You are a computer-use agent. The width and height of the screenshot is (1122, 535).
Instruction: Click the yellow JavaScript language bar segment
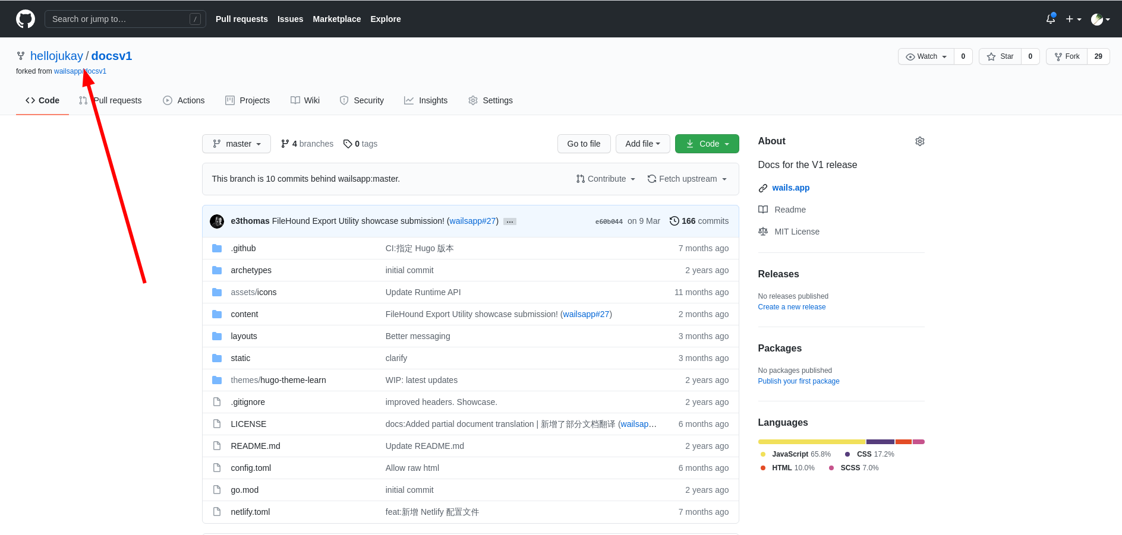[812, 442]
